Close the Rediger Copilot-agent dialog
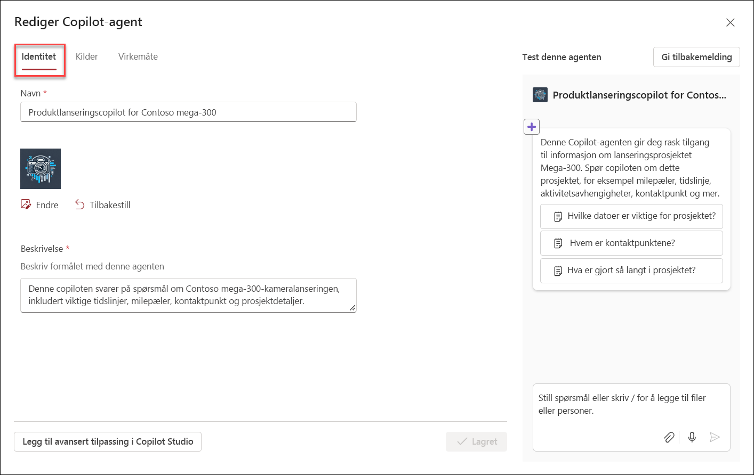Screen dimensions: 754x475 tap(731, 22)
